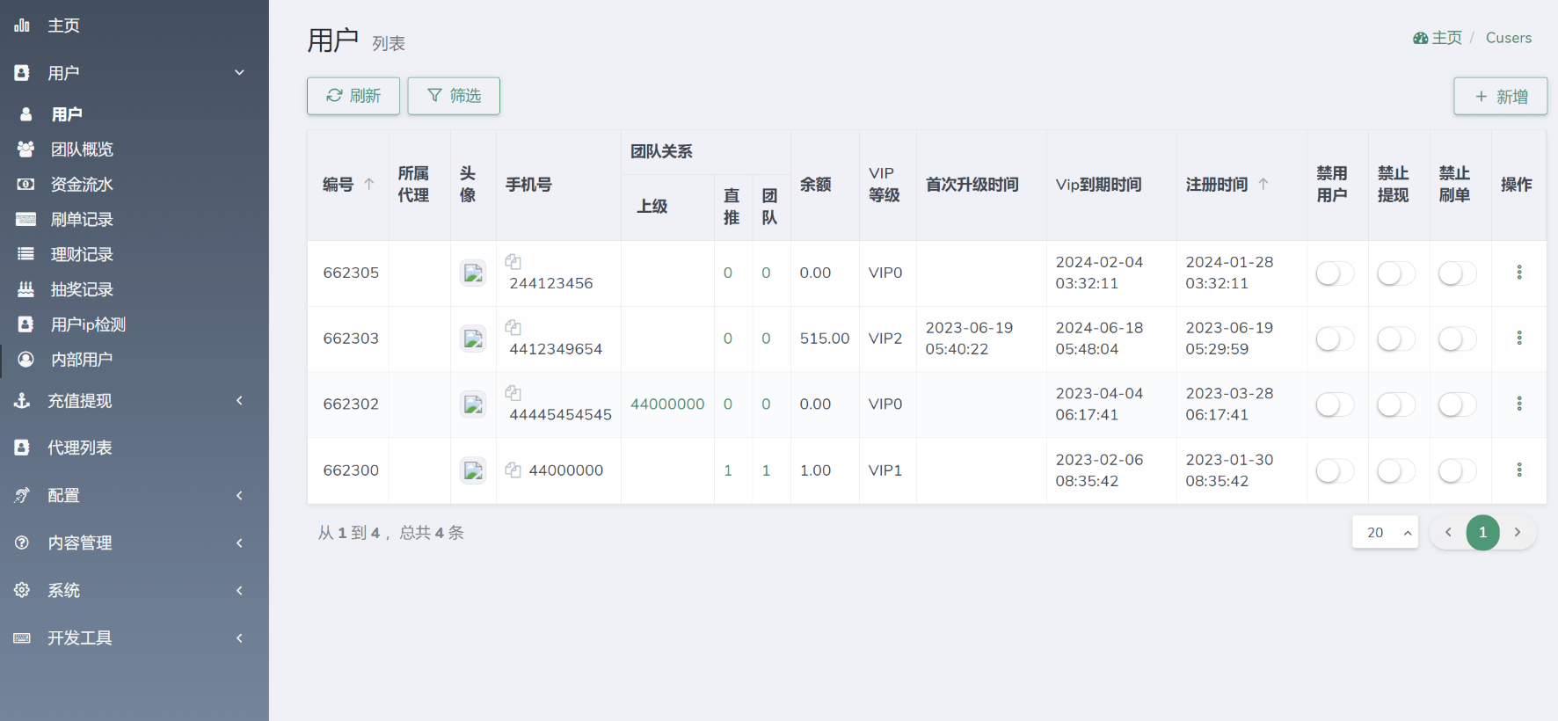
Task: Go to next page arrow
Action: (1517, 532)
